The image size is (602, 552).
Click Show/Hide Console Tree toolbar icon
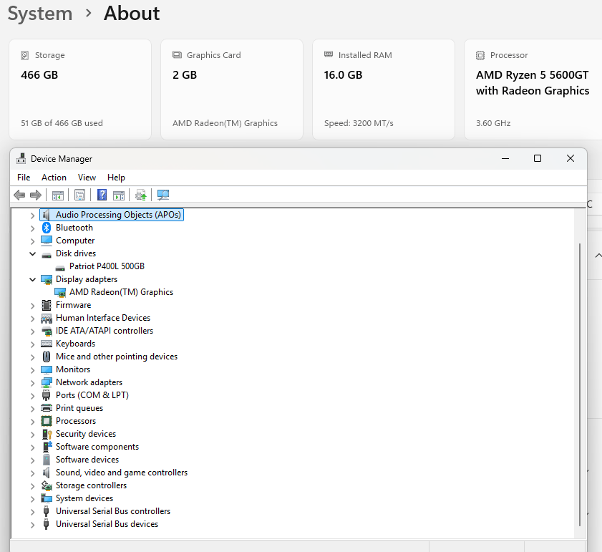[x=58, y=195]
